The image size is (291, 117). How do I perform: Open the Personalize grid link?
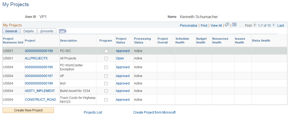click(188, 26)
